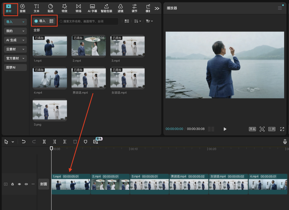This screenshot has height=210, width=289.
Task: Lock the main video track
Action: [x=13, y=184]
